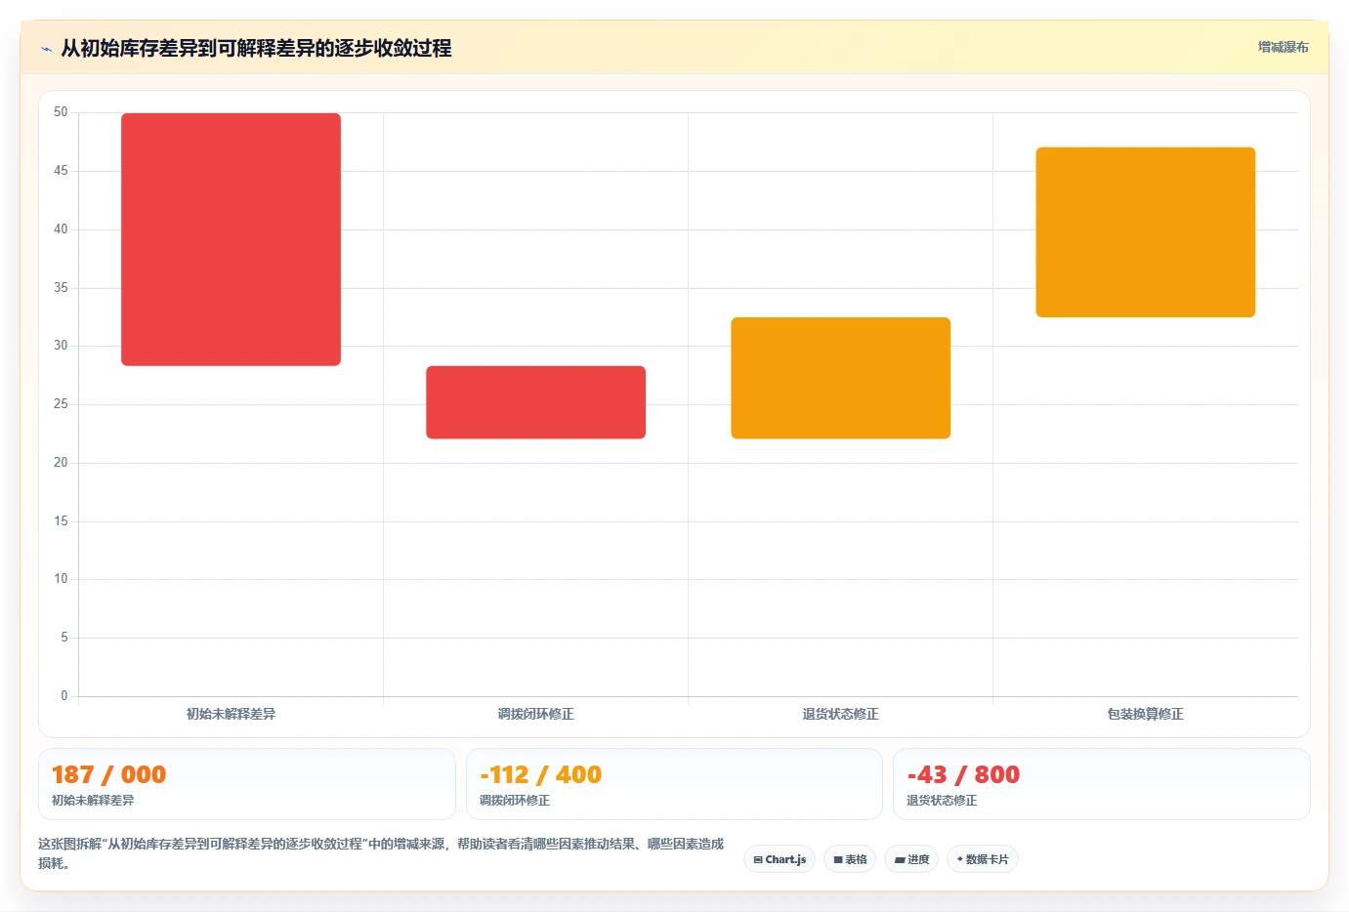1349x912 pixels.
Task: Click the Chart.js chip
Action: click(780, 859)
